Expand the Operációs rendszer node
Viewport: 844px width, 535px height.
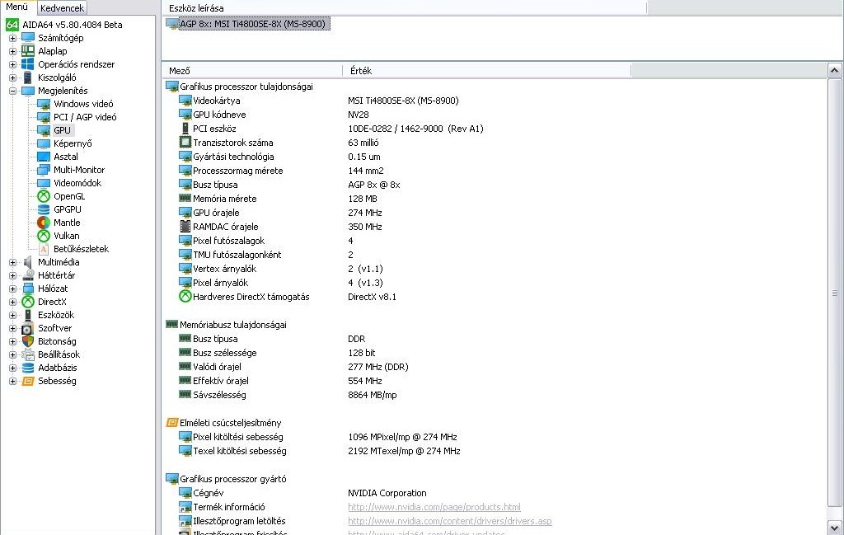[x=12, y=64]
